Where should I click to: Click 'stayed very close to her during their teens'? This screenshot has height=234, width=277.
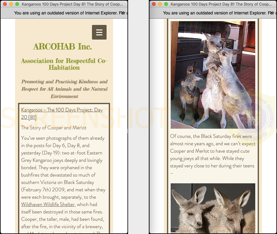[212, 166]
